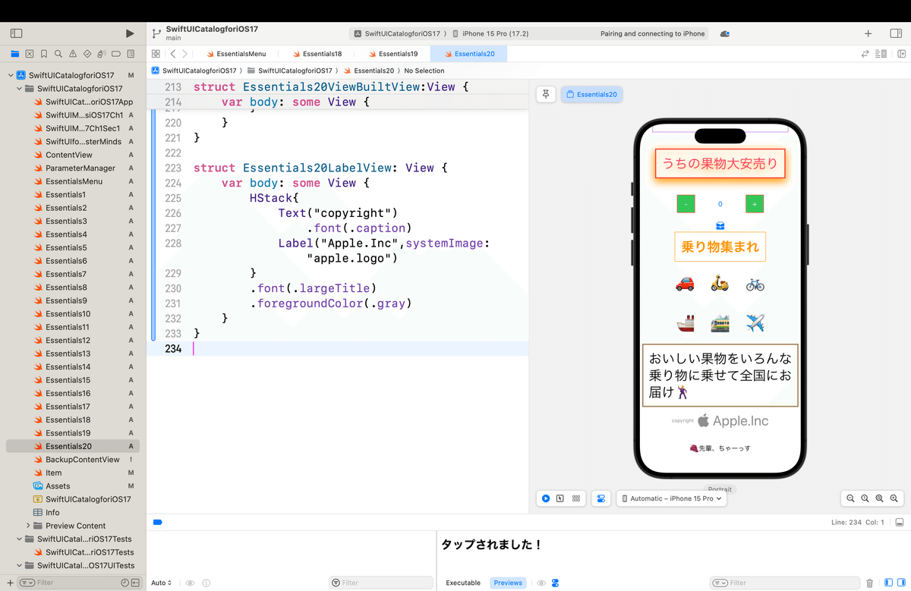The image size is (911, 591).
Task: Toggle source-controlled files filter
Action: pos(135,583)
